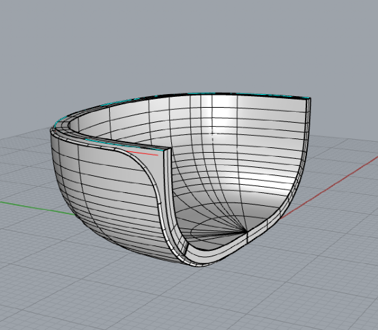Select the bottom front wall-thickness surface
This screenshot has width=378, height=330.
217,254
